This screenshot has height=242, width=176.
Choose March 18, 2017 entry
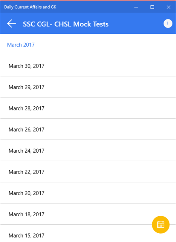(x=88, y=214)
